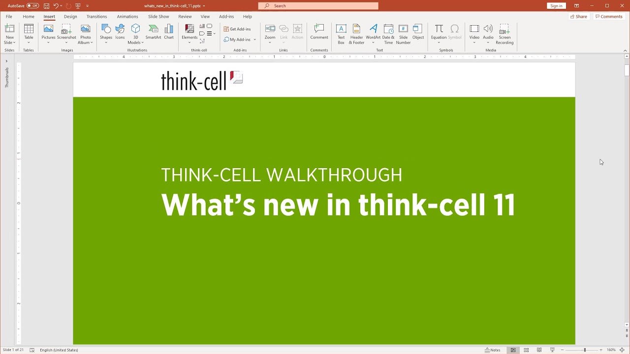
Task: Click the Comments button at top right
Action: click(x=609, y=17)
